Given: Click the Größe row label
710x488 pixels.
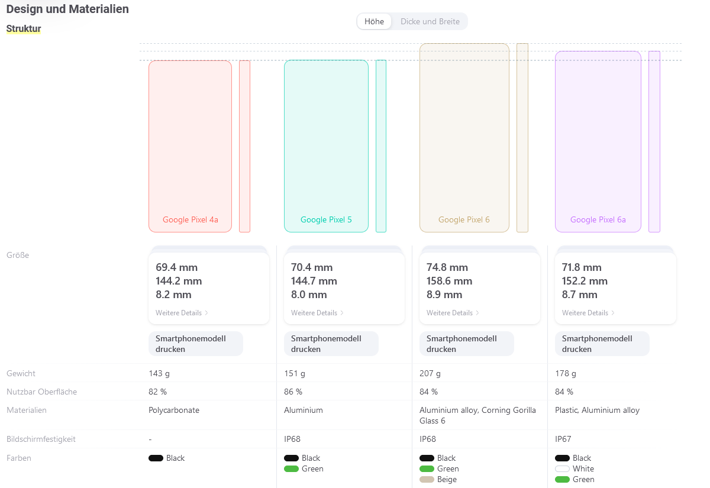Looking at the screenshot, I should pos(18,256).
